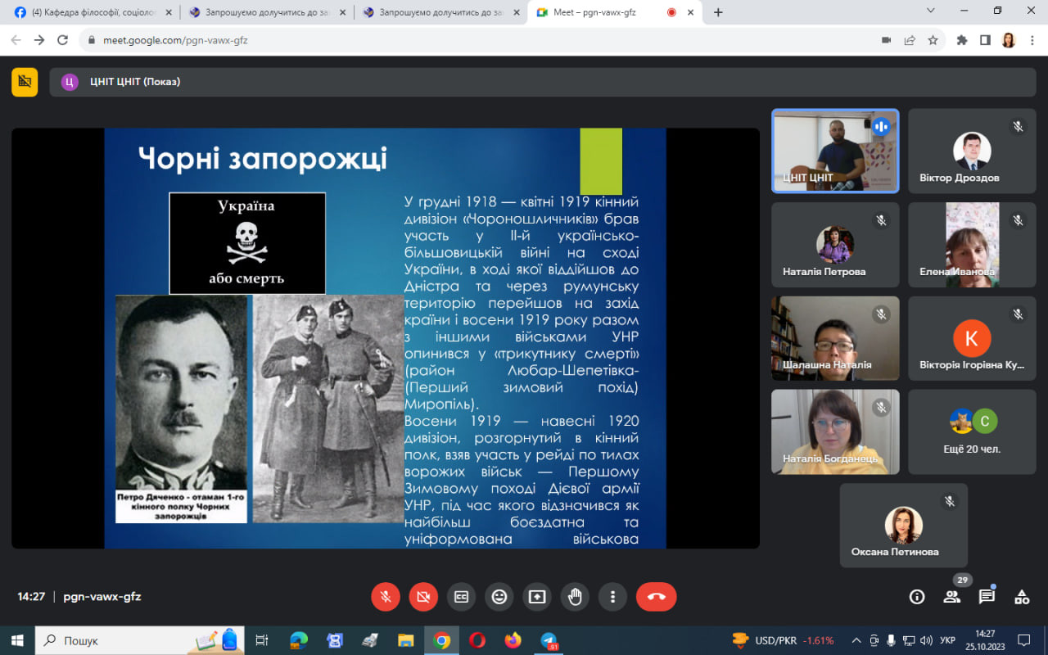Switch to the Facebook Кафедра філософії tab
This screenshot has width=1048, height=655.
[90, 12]
